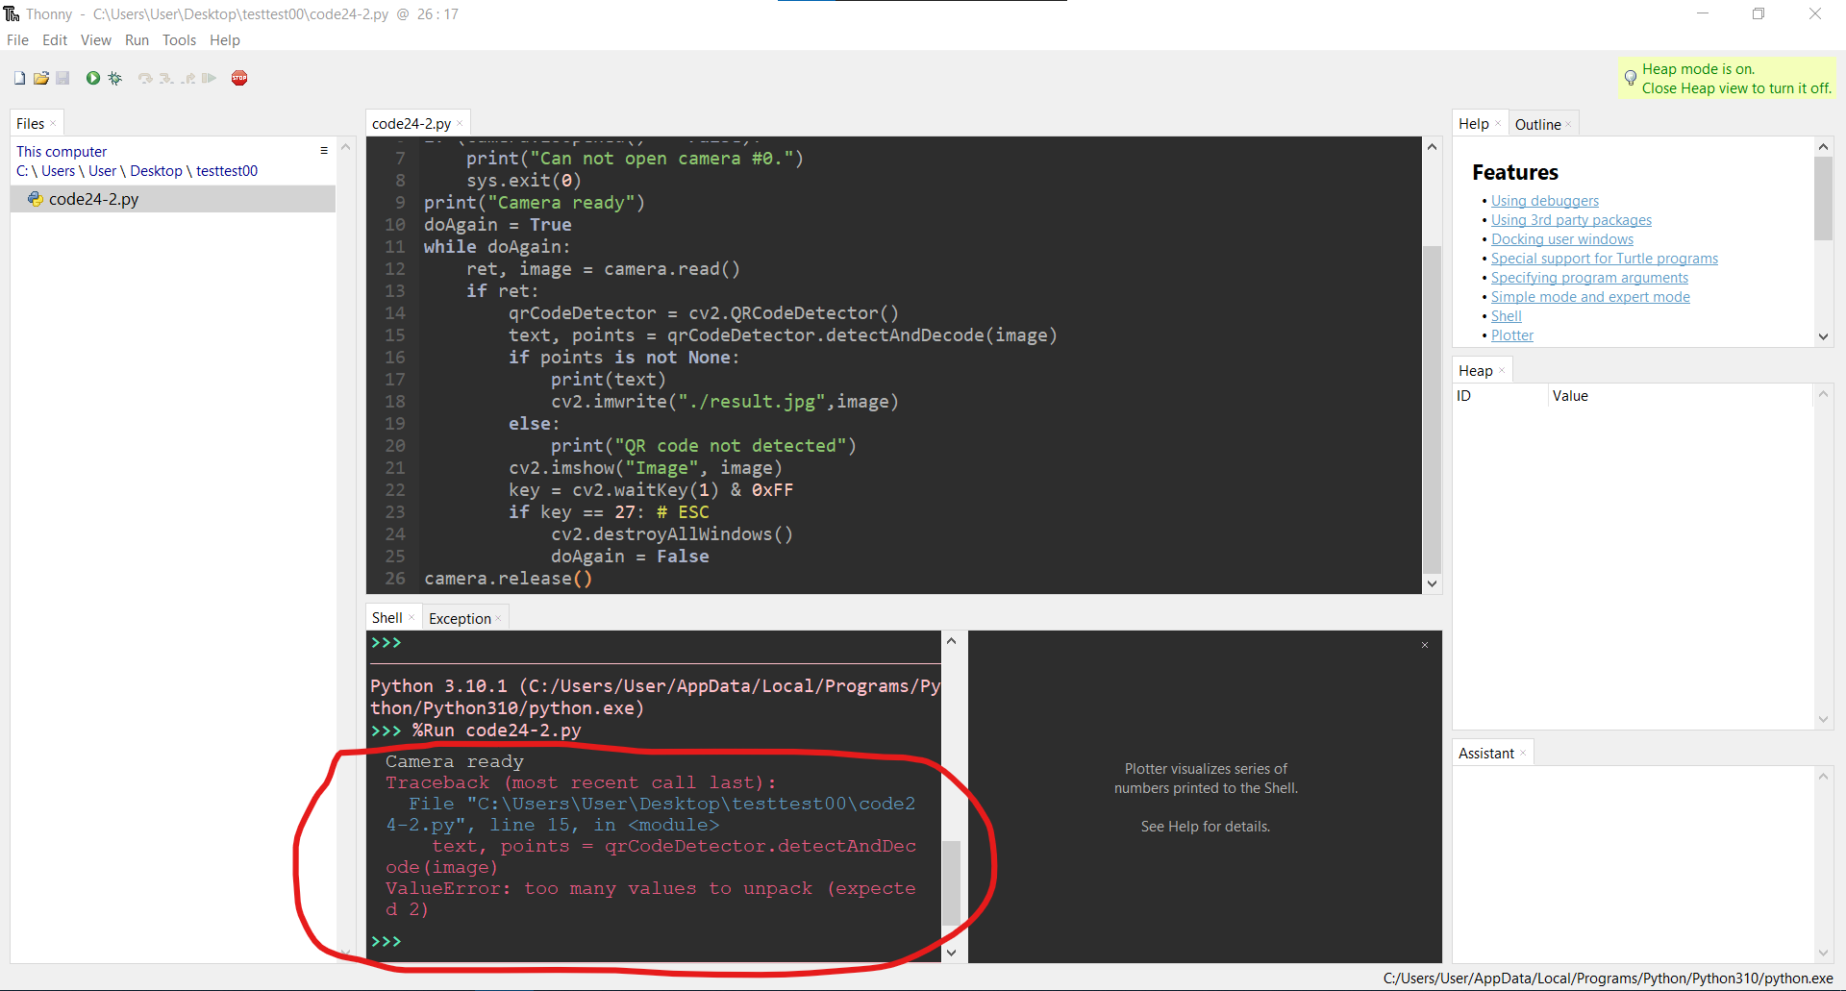1846x991 pixels.
Task: Step into with the debugger toolbar icon
Action: pos(166,78)
